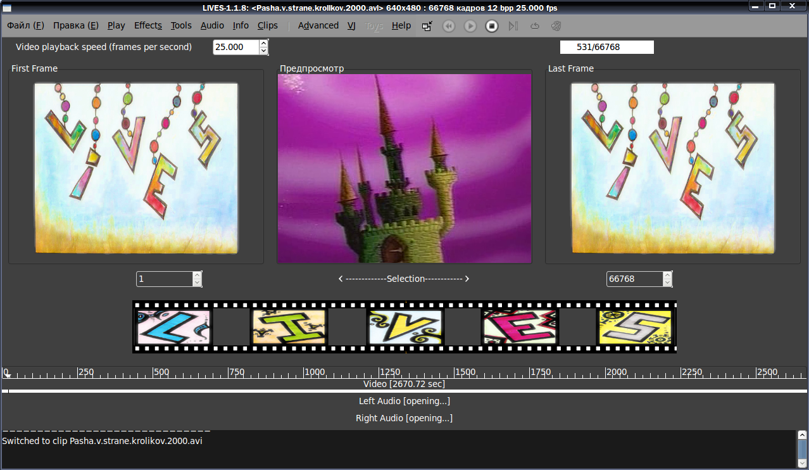Click the play toolbar button
The height and width of the screenshot is (470, 809).
tap(470, 26)
